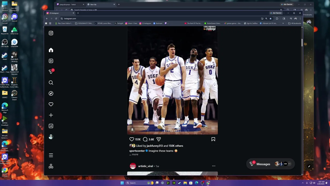Open File Explorer from taskbar

[x=185, y=183]
